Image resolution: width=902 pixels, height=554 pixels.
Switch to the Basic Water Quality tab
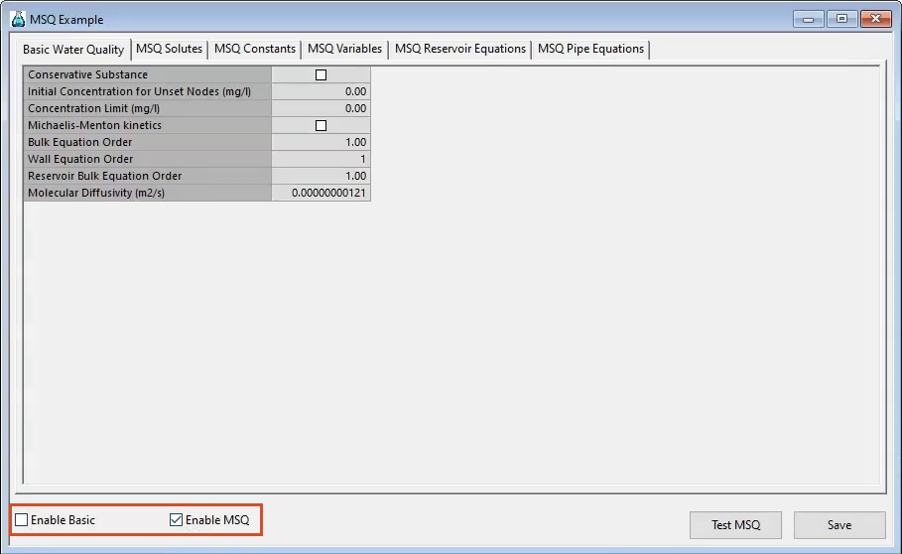[73, 50]
